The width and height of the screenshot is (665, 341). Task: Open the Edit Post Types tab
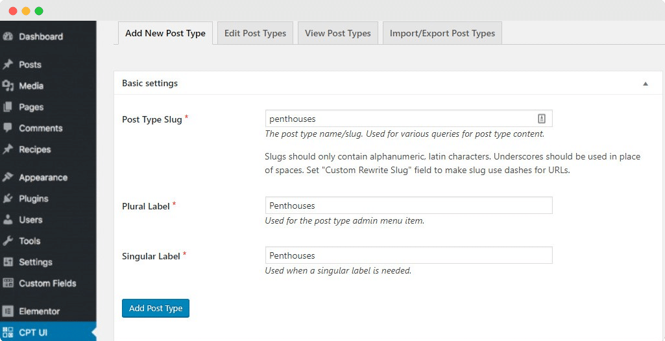pos(256,34)
